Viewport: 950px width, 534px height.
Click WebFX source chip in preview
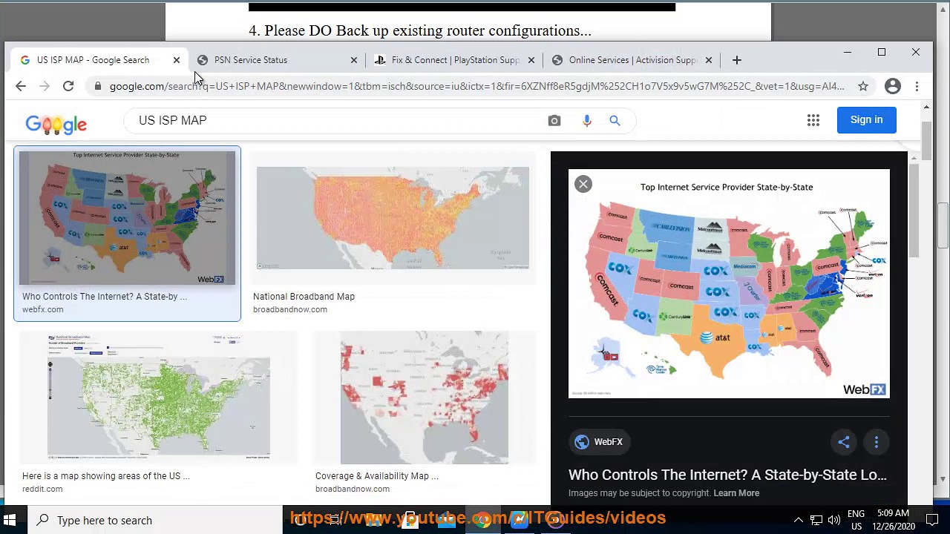click(x=598, y=442)
